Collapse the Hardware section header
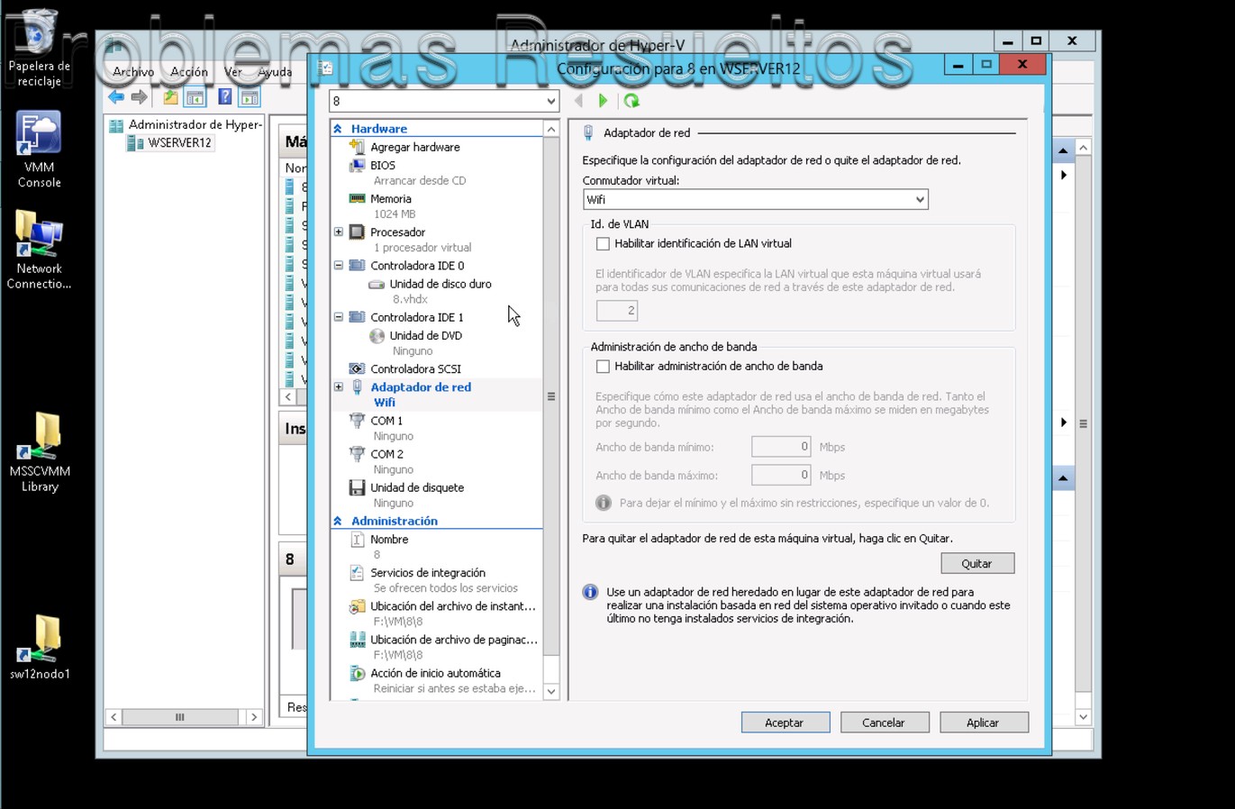 [338, 129]
